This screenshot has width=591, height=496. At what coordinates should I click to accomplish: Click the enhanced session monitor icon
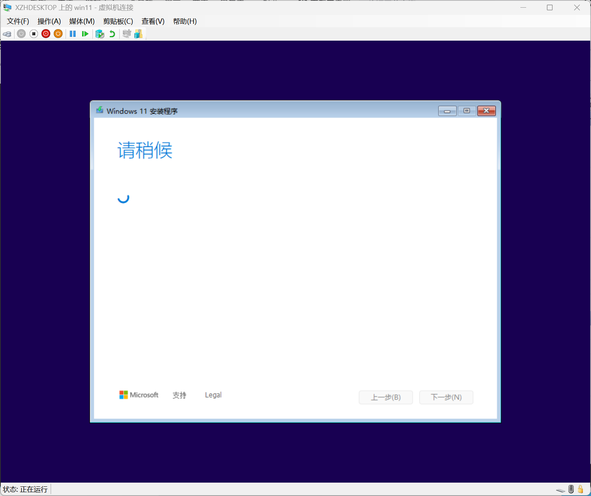(127, 34)
